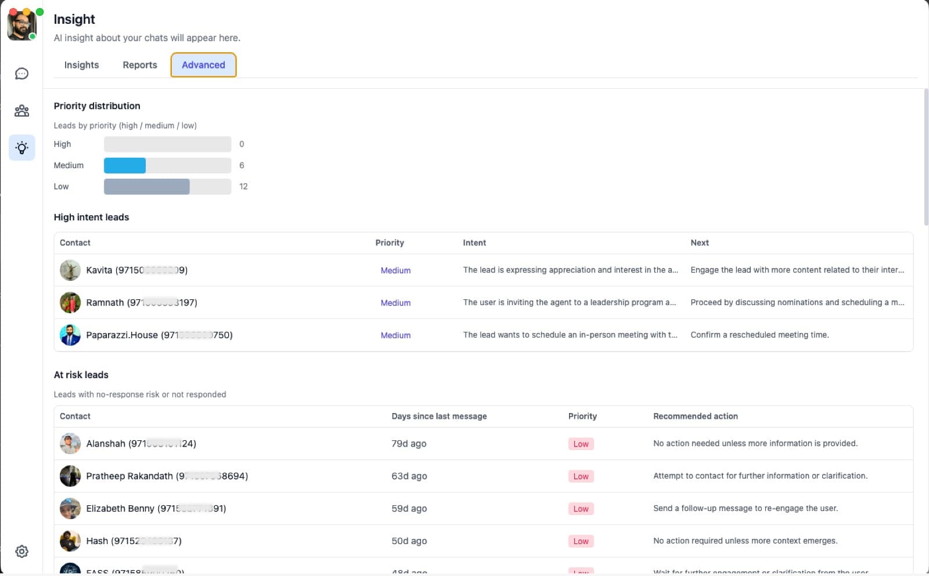Click Paparazzi.House contact avatar
The image size is (929, 576).
pos(70,335)
